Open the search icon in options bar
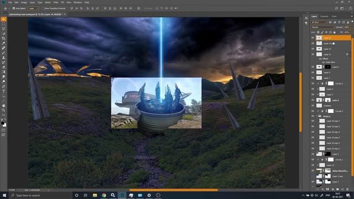 [336, 8]
